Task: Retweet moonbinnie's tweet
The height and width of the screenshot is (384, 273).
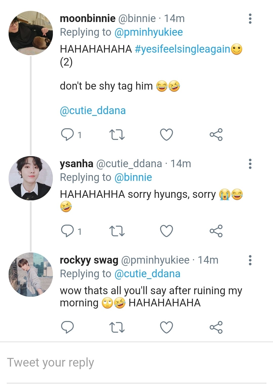Action: [117, 135]
